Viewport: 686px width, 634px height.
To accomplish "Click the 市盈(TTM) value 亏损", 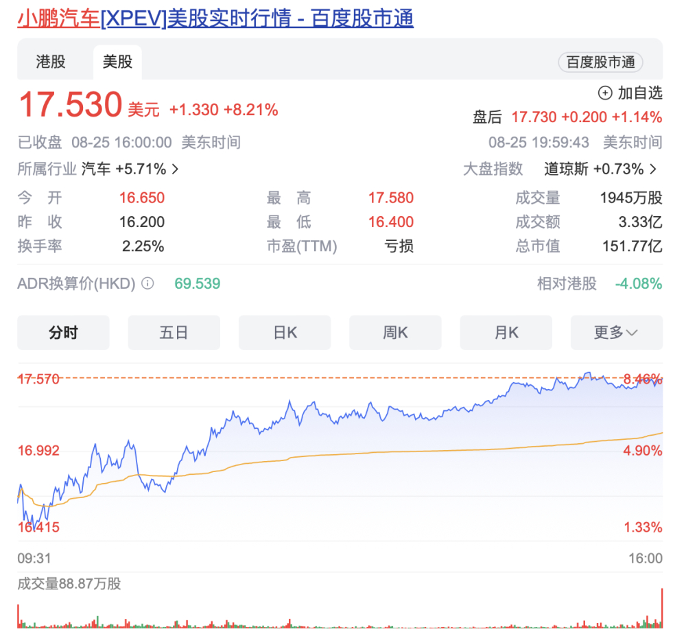I will point(399,246).
